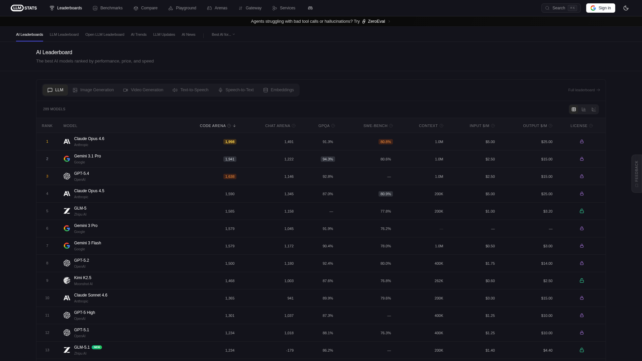Viewport: 642px width, 361px height.
Task: Sort by SWE-Bench column header
Action: click(376, 126)
